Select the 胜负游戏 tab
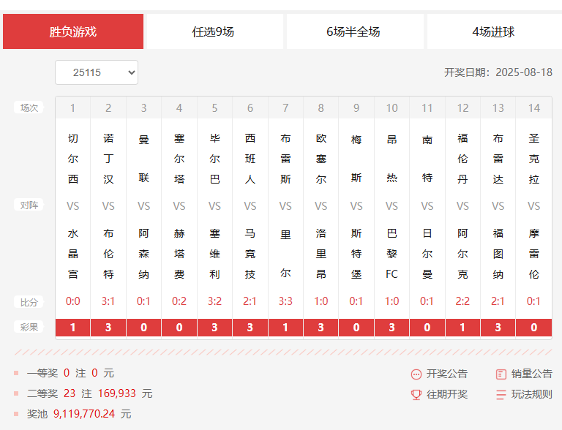This screenshot has width=562, height=430. point(73,32)
